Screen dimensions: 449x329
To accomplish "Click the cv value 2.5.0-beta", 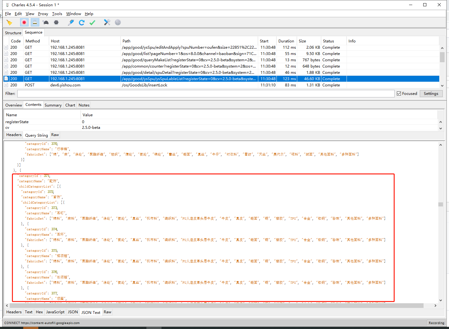I will click(91, 128).
